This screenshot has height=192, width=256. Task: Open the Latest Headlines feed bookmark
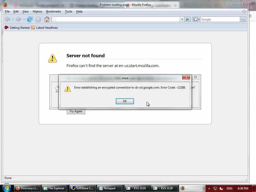[x=44, y=27]
